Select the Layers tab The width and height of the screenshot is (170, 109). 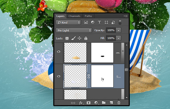click(60, 16)
